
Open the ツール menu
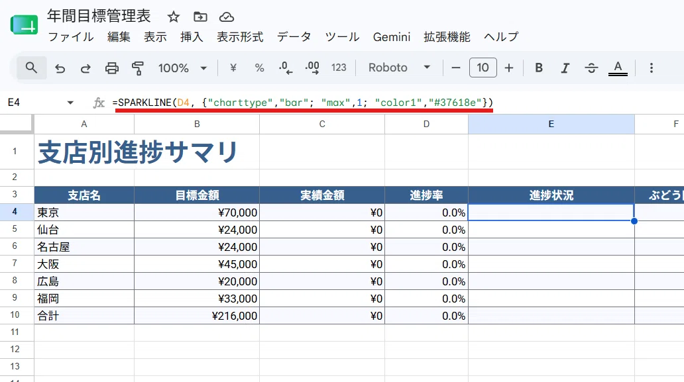click(x=342, y=37)
